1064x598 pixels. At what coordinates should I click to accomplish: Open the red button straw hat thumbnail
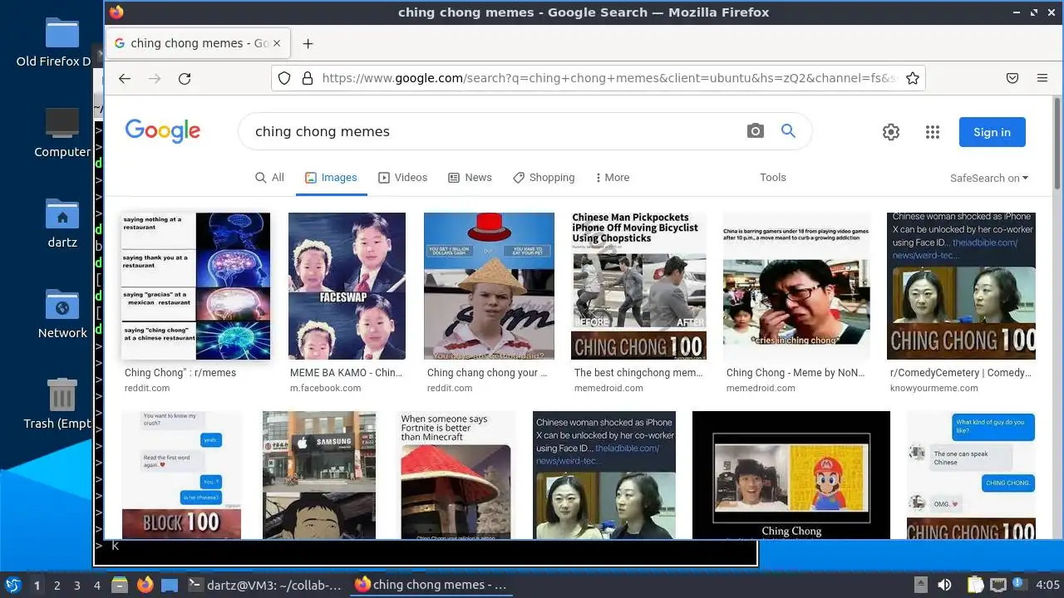tap(489, 286)
